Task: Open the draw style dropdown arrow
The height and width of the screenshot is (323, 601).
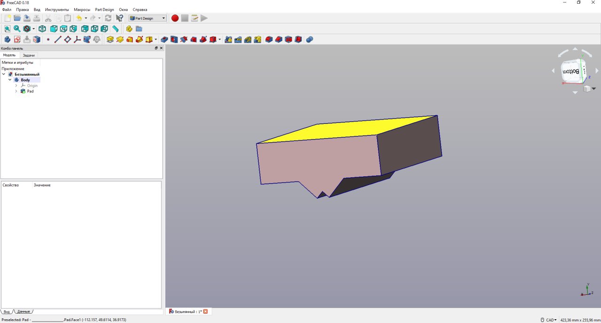Action: tap(33, 29)
